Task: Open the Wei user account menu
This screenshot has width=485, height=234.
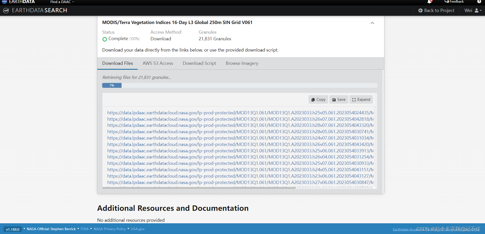Action: (x=473, y=10)
